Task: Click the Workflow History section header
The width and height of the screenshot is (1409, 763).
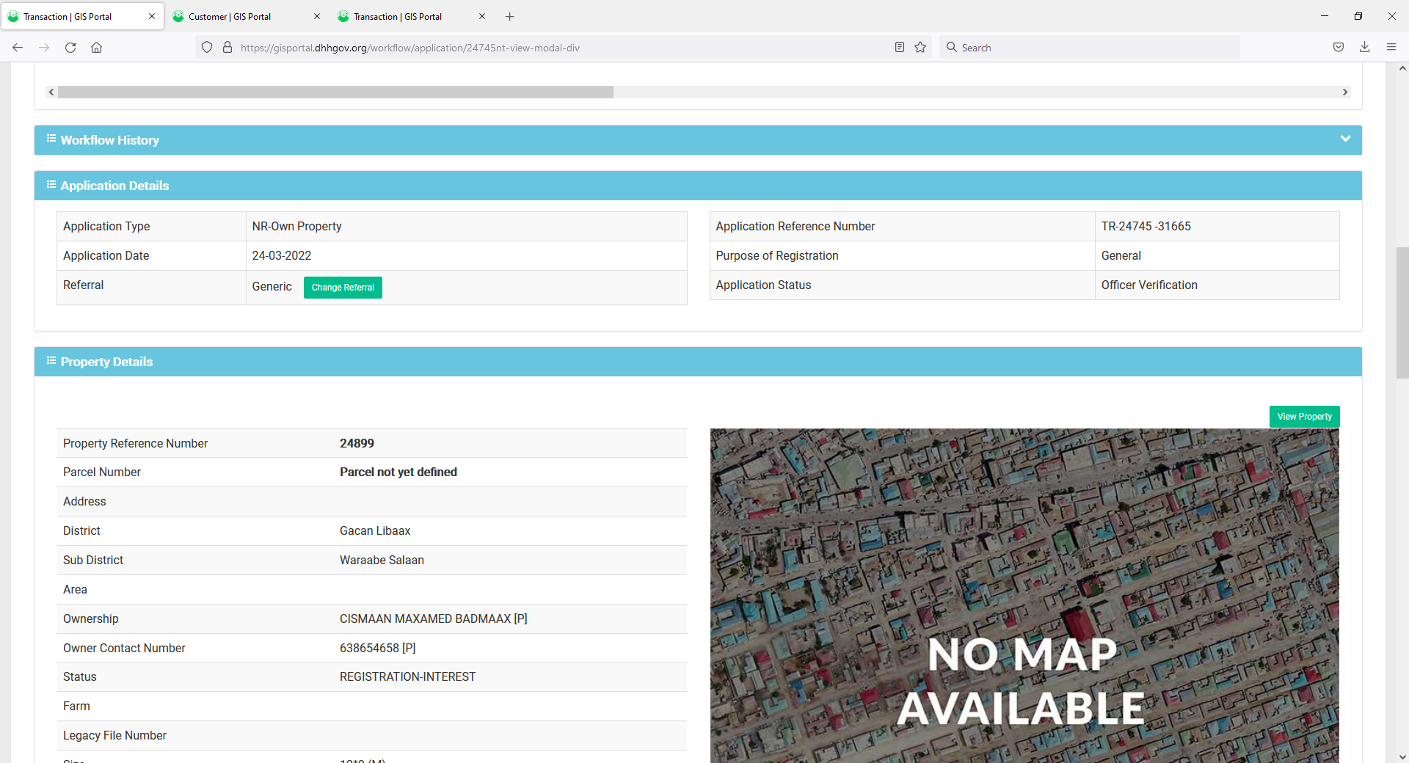Action: click(698, 140)
